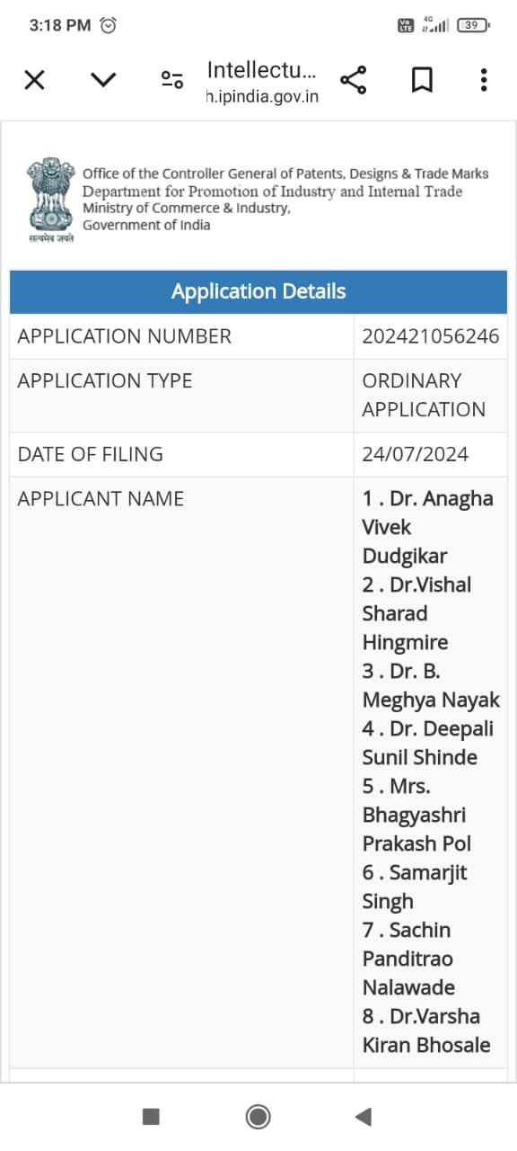The width and height of the screenshot is (517, 1151).
Task: Bookmark this page
Action: tap(422, 80)
